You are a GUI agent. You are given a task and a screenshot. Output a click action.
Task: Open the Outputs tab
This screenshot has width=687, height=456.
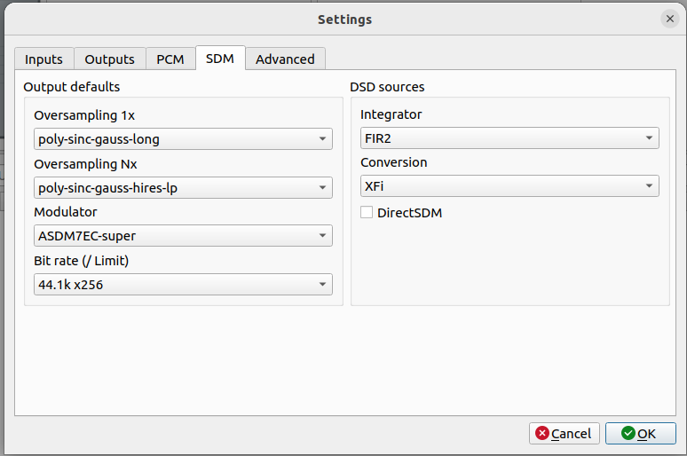tap(109, 59)
